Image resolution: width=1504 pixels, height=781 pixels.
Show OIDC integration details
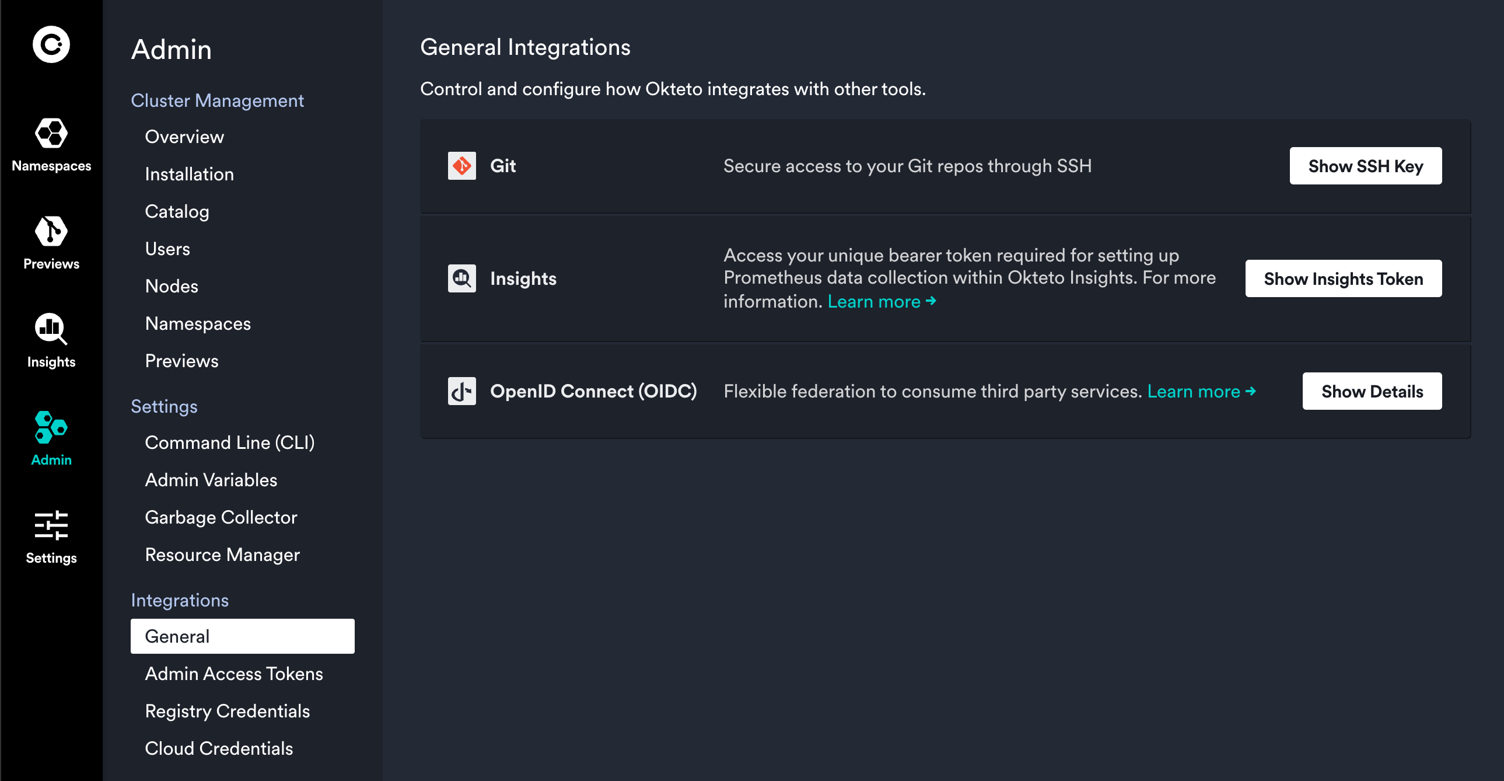1372,392
